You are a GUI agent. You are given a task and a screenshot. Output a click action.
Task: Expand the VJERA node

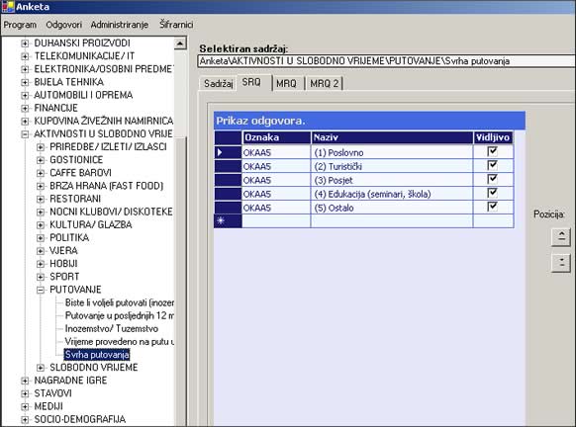click(x=41, y=251)
